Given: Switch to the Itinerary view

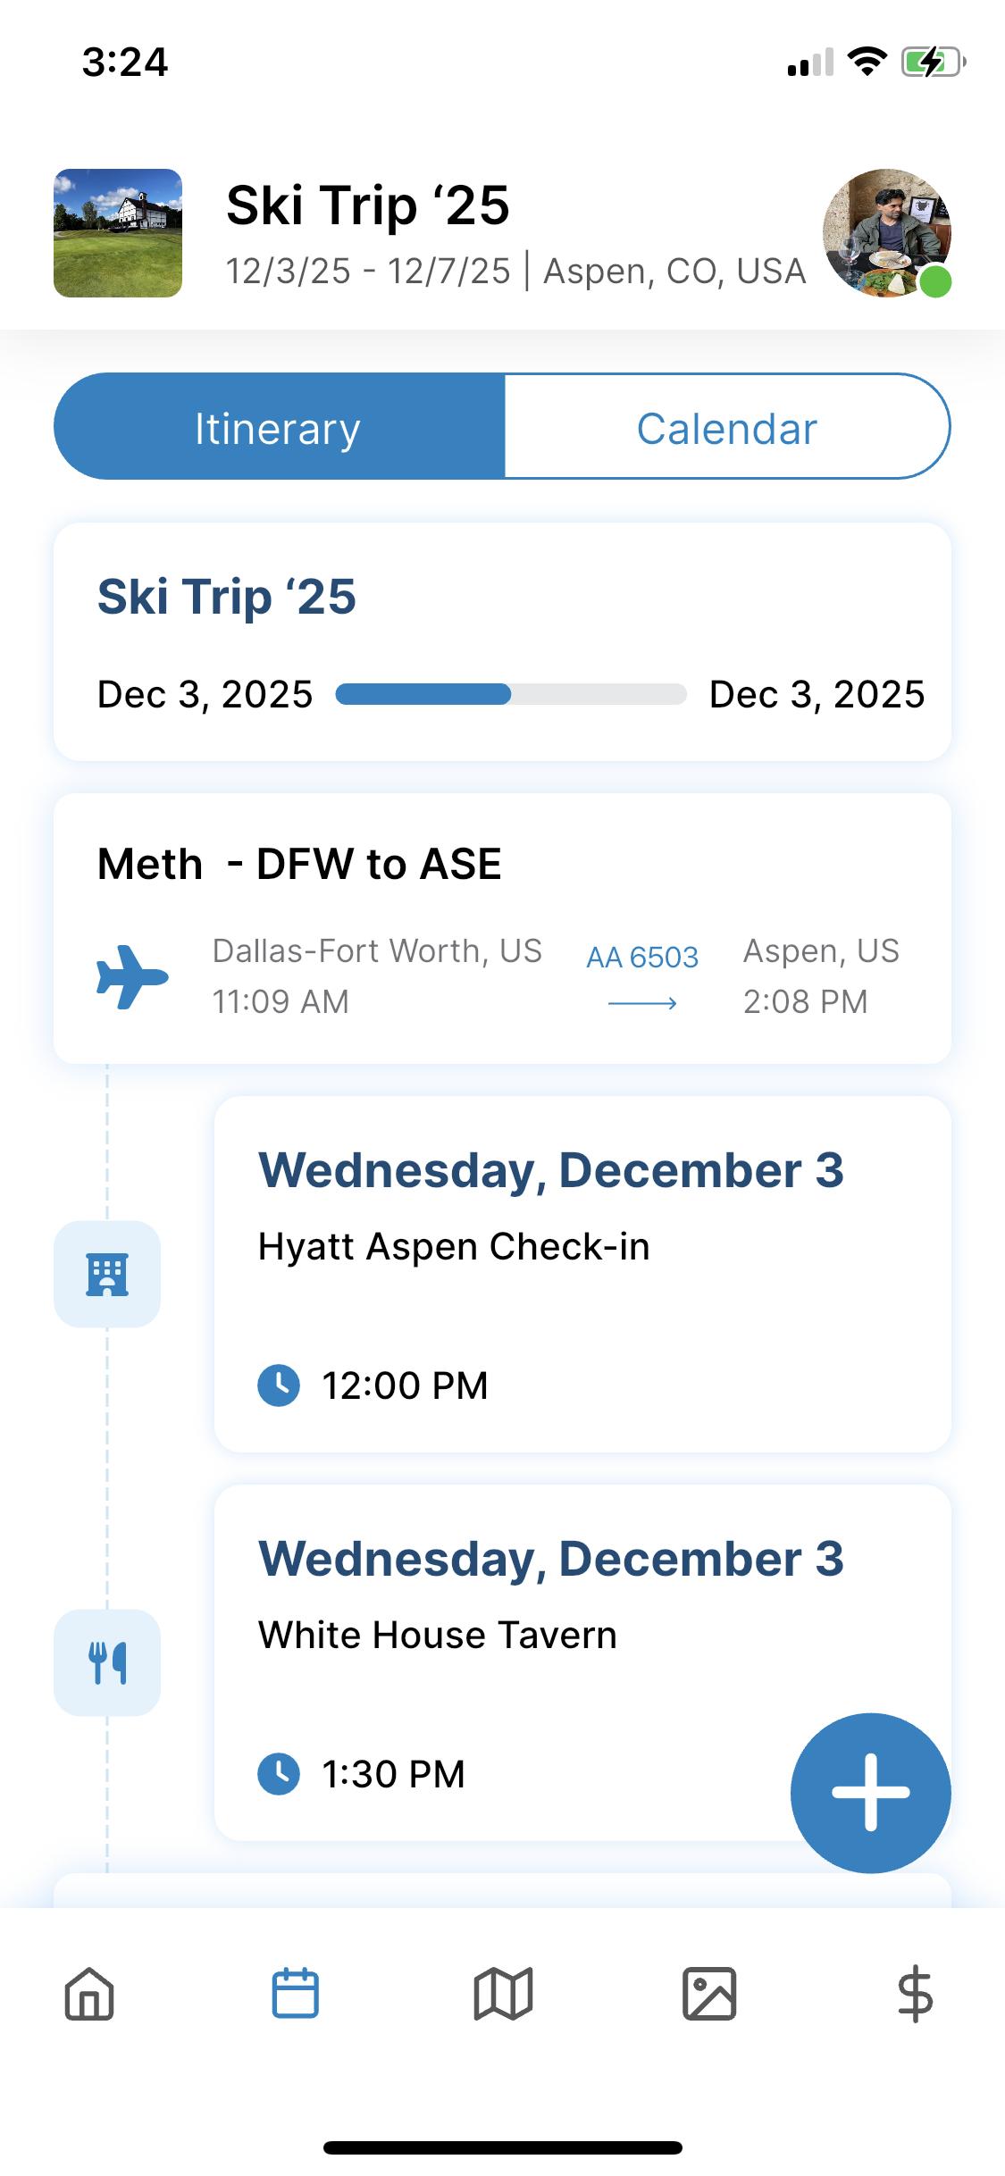Looking at the screenshot, I should pos(279,427).
